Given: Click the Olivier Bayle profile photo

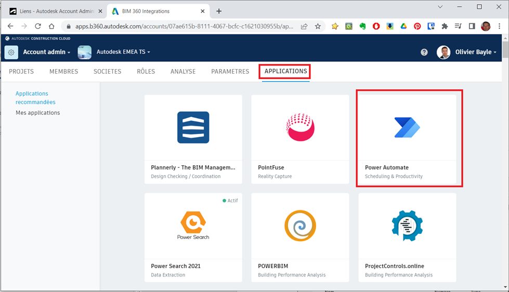Looking at the screenshot, I should point(443,52).
